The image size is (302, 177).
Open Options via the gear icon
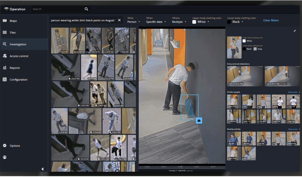click(5, 146)
